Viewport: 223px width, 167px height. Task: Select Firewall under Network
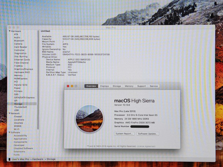[18, 117]
